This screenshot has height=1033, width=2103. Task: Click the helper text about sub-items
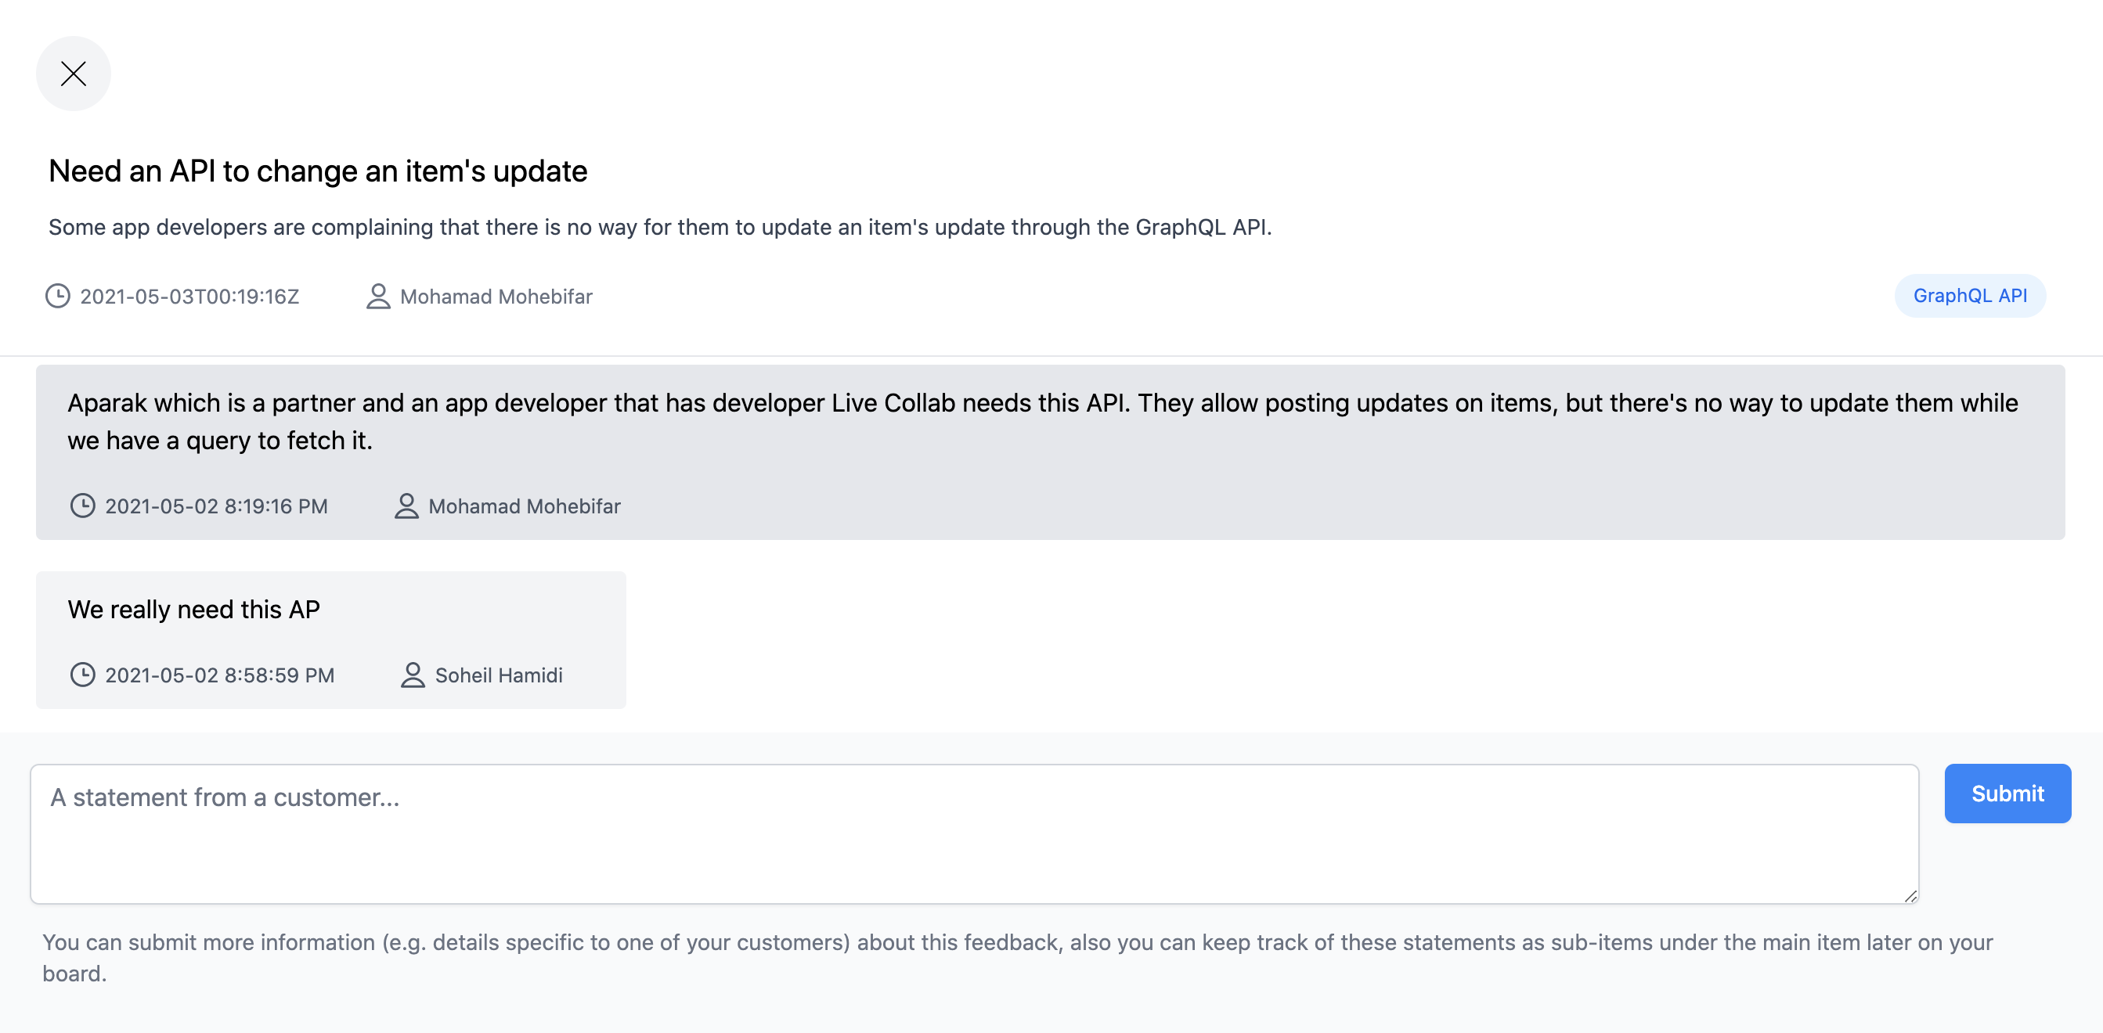pyautogui.click(x=1017, y=957)
